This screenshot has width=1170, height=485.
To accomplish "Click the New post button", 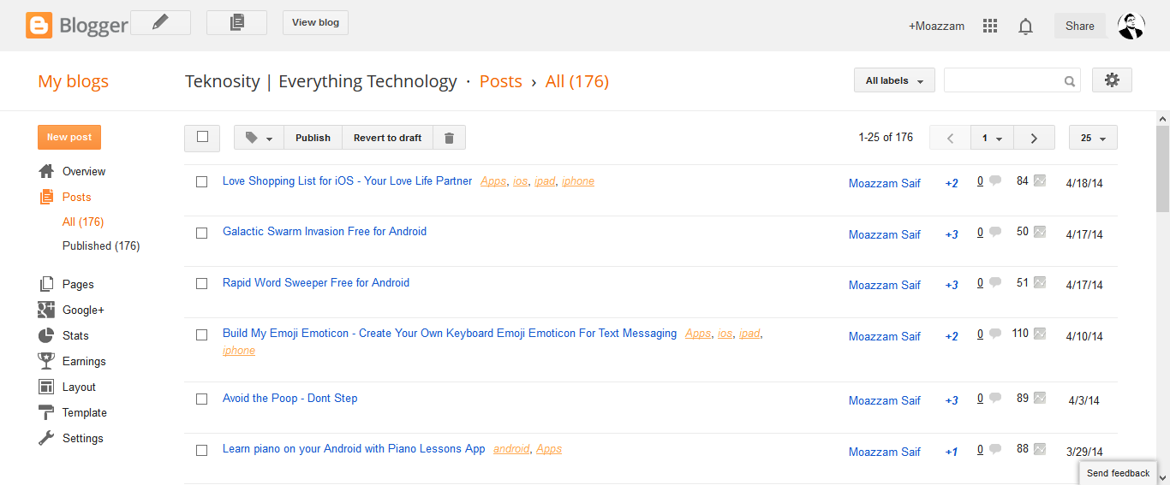I will (x=69, y=137).
